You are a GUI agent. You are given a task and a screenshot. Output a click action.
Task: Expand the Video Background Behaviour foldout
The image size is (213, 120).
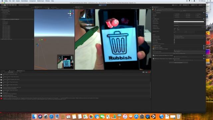tap(152, 56)
